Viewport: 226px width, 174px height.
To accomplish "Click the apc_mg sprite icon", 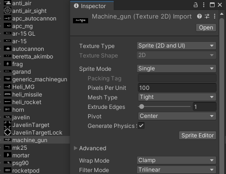I will point(8,26).
